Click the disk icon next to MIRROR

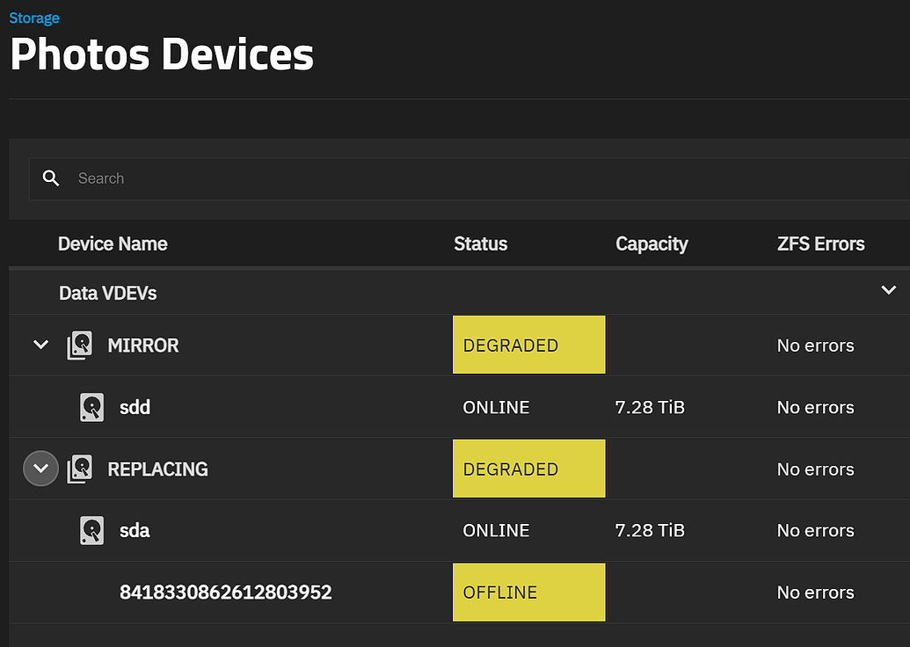79,345
